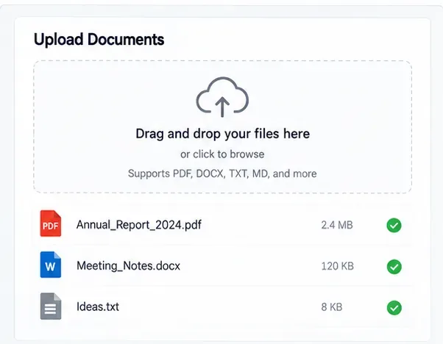Click the cloud upload icon
443x344 pixels.
pyautogui.click(x=222, y=97)
